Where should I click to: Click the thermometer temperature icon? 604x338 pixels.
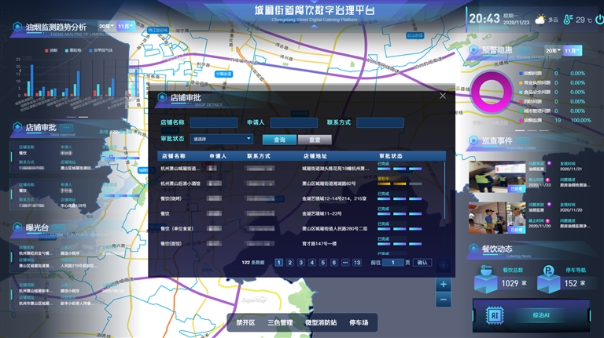[x=568, y=20]
